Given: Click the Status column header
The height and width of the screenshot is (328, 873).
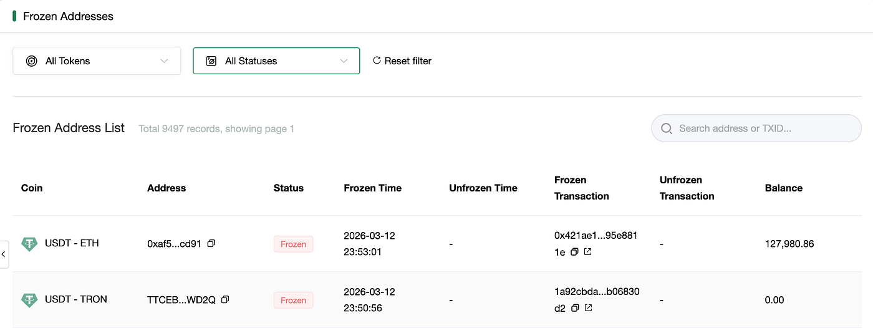Looking at the screenshot, I should pos(288,188).
